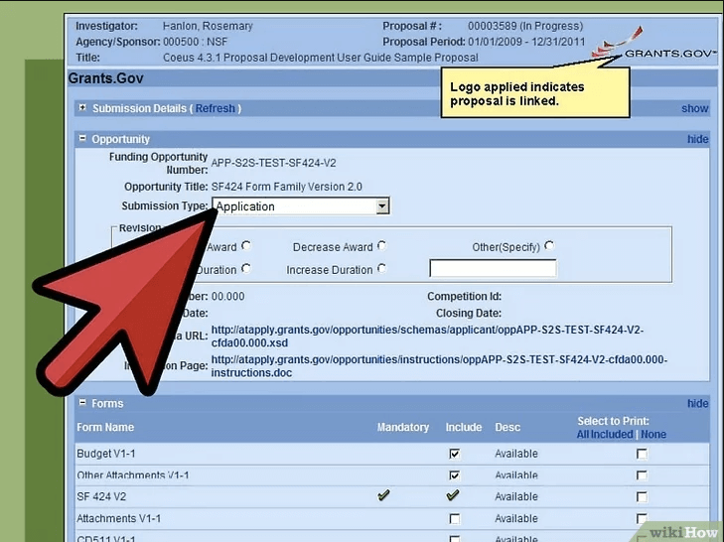The image size is (724, 542).
Task: Choose the Increase Duration radio option
Action: [x=382, y=268]
